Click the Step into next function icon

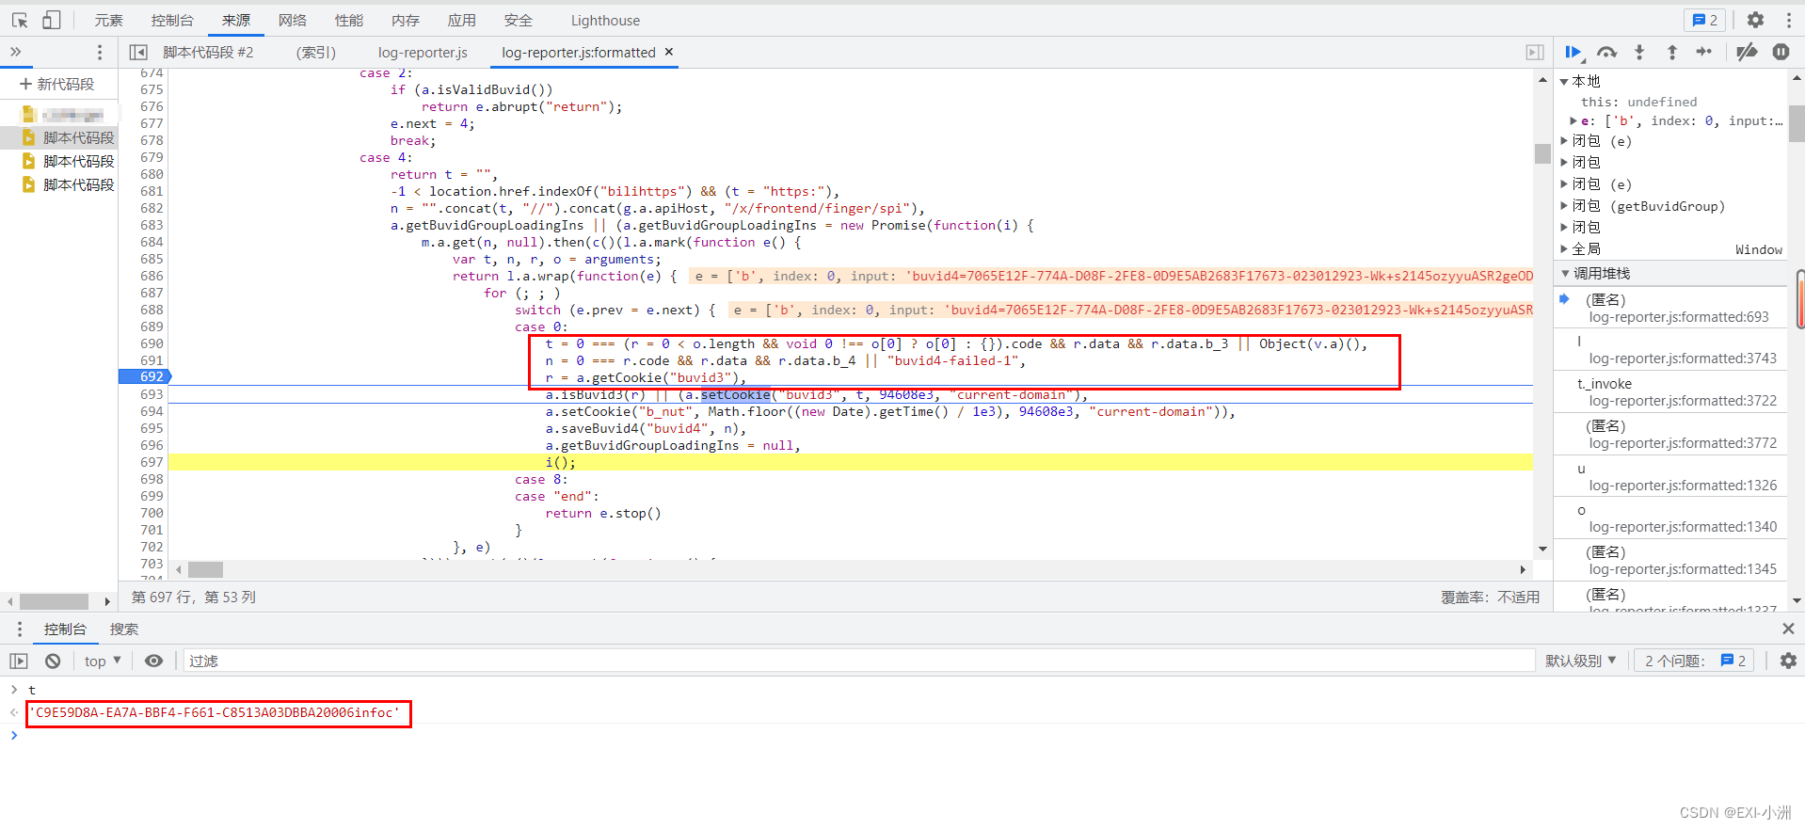(1639, 53)
